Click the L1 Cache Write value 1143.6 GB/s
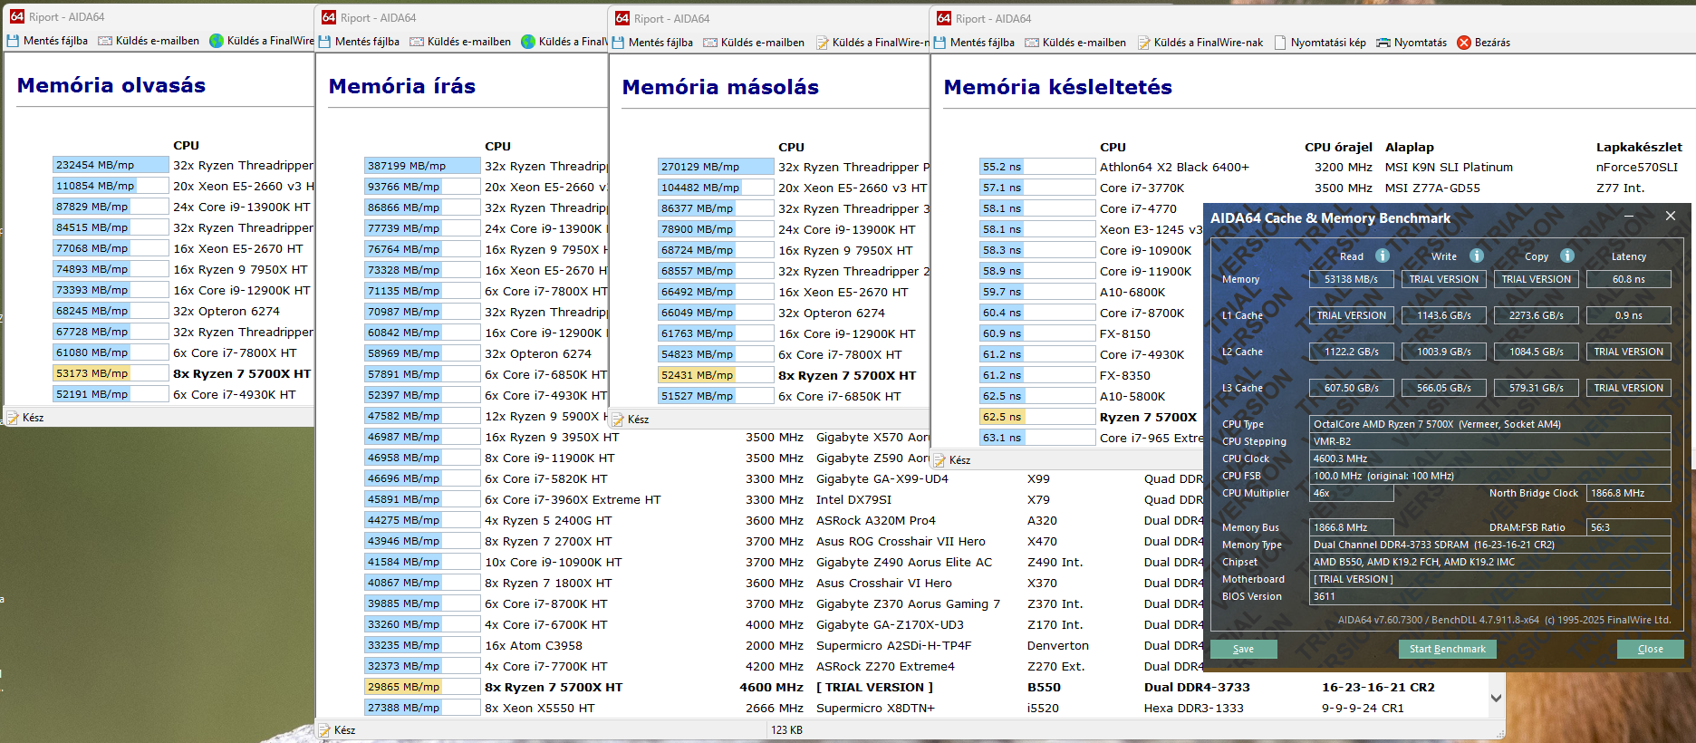 1444,315
